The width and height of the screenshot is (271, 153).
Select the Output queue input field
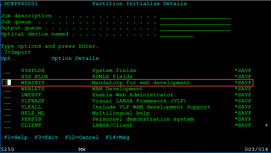click(195, 28)
